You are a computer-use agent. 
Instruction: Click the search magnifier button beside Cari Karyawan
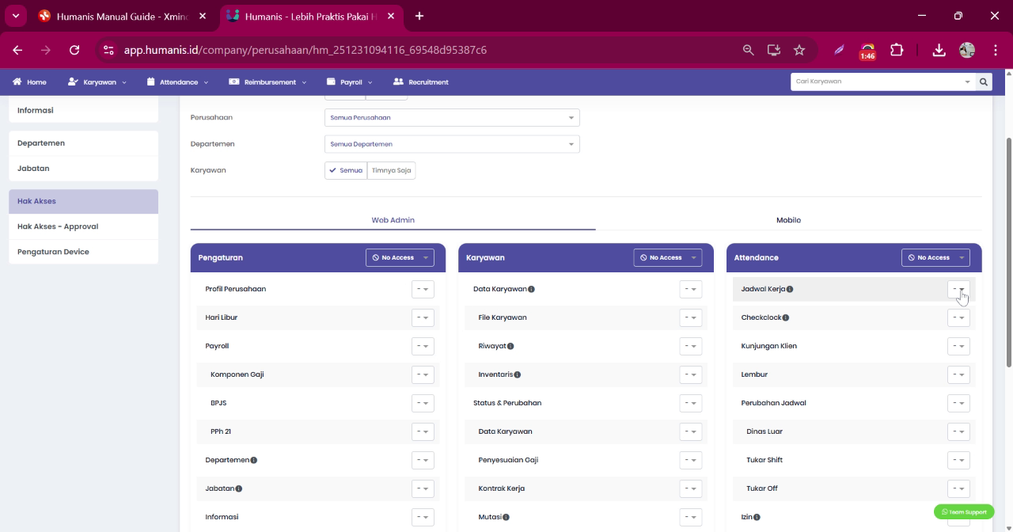tap(984, 82)
